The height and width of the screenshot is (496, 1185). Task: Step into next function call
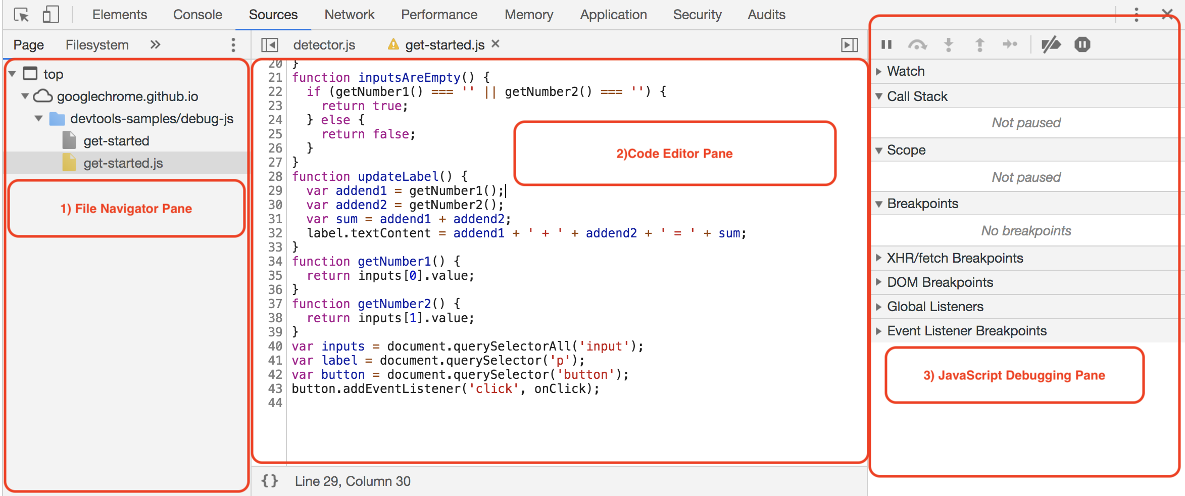coord(949,44)
